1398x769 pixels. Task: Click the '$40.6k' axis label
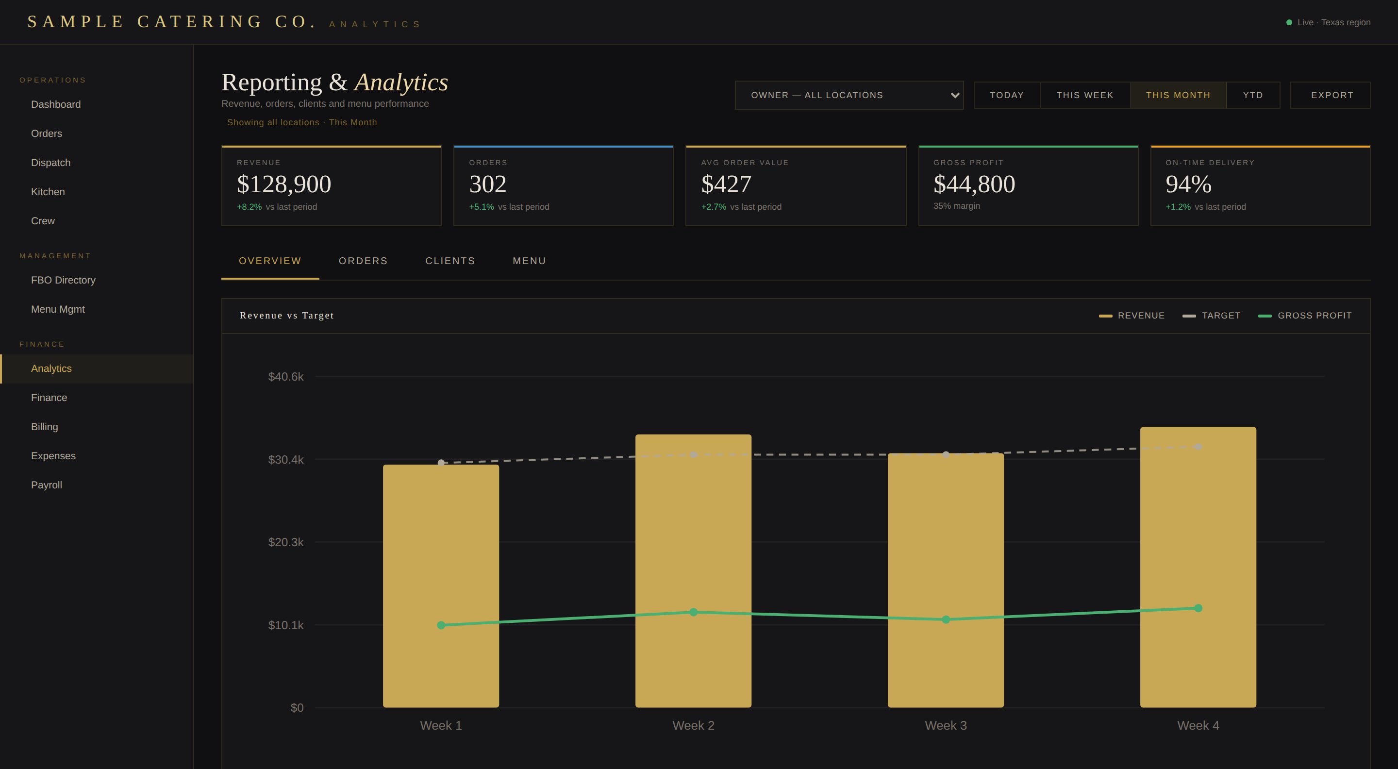(x=285, y=377)
